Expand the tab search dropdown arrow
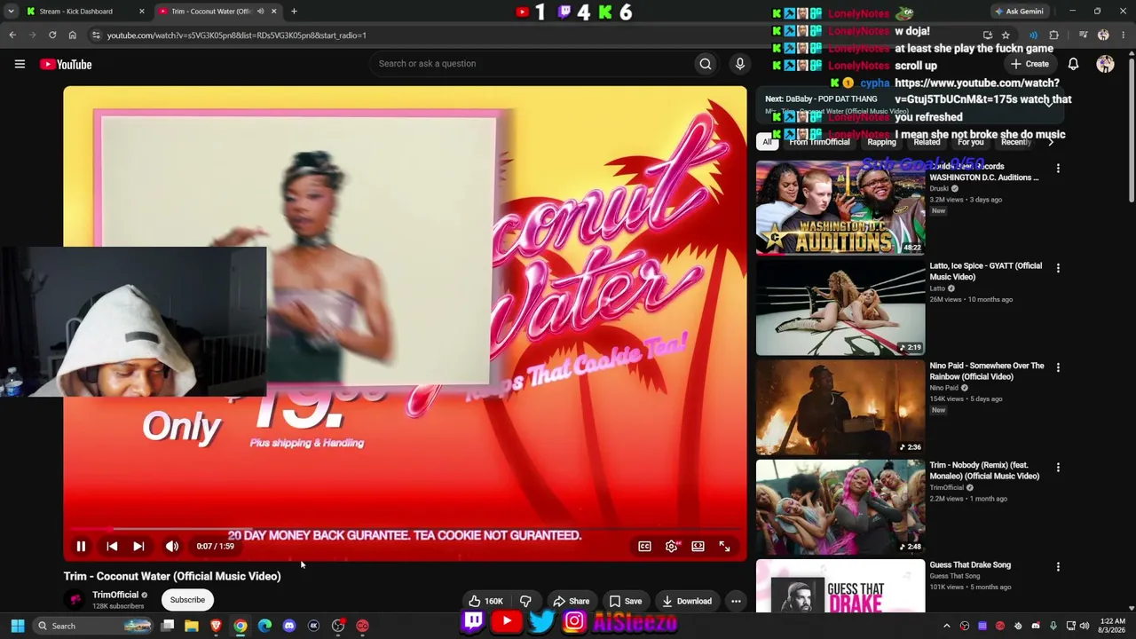The image size is (1136, 639). 11,12
